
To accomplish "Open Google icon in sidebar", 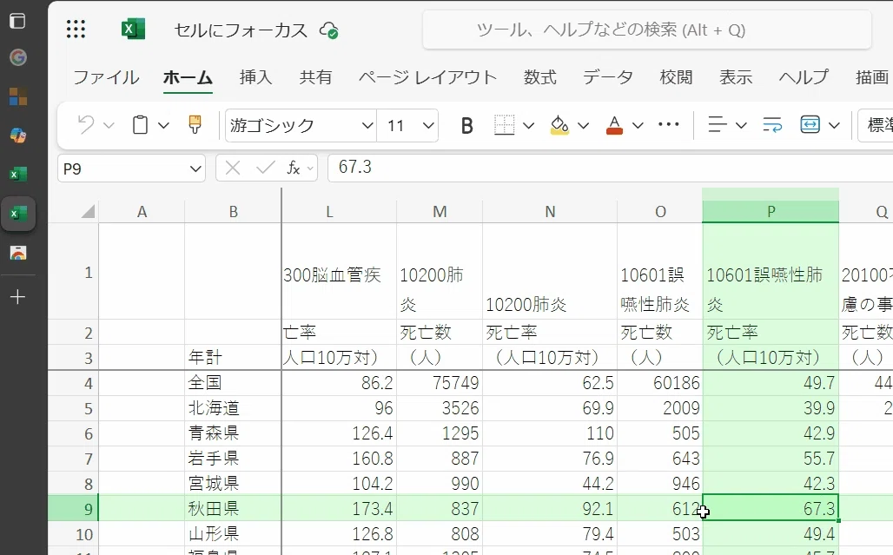I will tap(17, 57).
